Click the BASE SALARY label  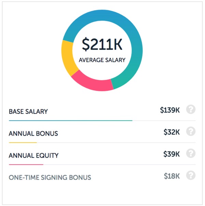click(x=28, y=111)
